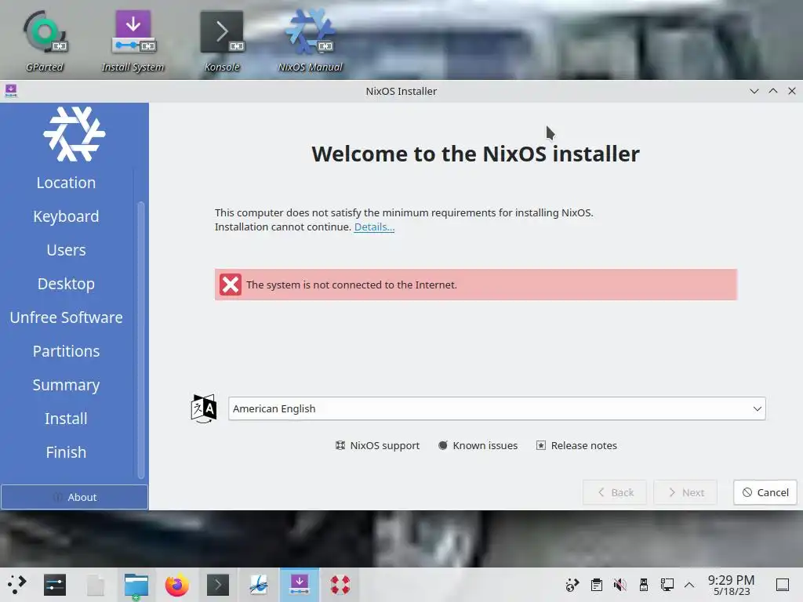
Task: Select the Finish step in sidebar
Action: 66,452
